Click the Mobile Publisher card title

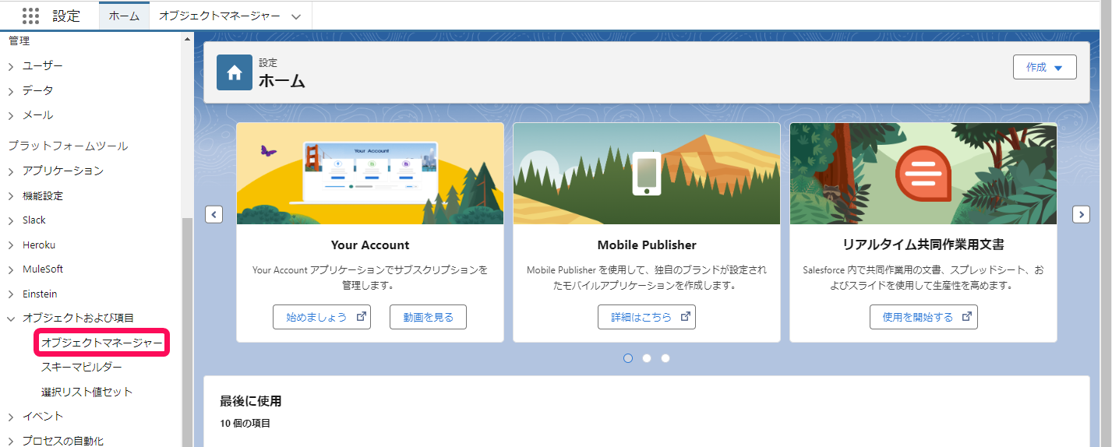coord(647,245)
